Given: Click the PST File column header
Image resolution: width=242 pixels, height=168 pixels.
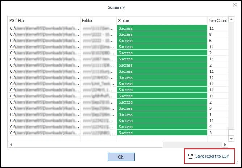Looking at the screenshot, I should tap(44, 21).
